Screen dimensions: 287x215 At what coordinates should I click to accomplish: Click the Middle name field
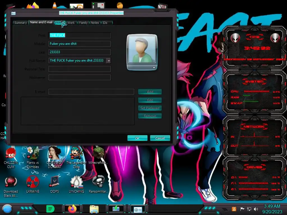click(x=79, y=44)
